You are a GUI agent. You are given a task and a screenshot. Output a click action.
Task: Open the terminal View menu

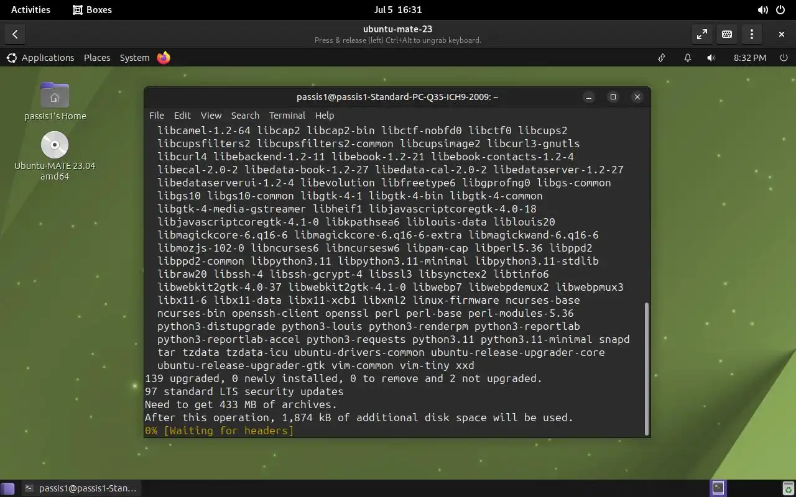[x=211, y=116]
